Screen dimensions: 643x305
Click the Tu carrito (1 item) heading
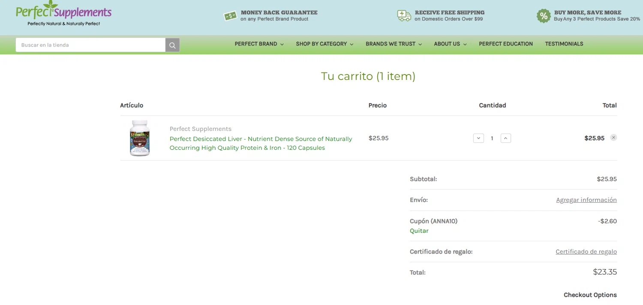click(x=368, y=76)
